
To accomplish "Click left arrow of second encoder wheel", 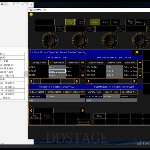I will click(x=73, y=40).
